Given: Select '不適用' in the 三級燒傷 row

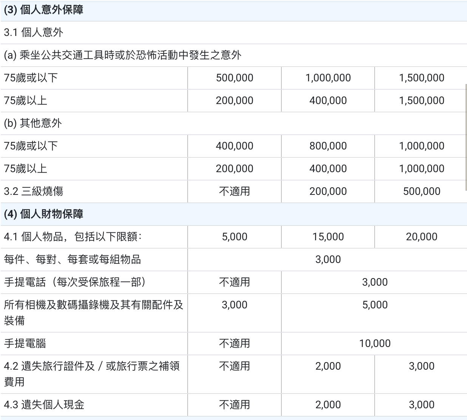Looking at the screenshot, I should [x=235, y=191].
